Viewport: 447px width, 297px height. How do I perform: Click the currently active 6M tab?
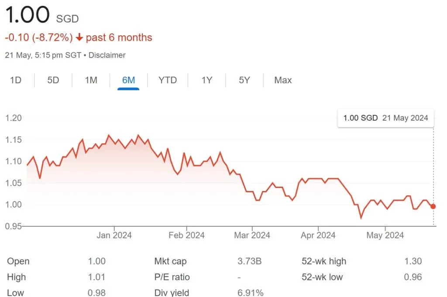coord(128,80)
